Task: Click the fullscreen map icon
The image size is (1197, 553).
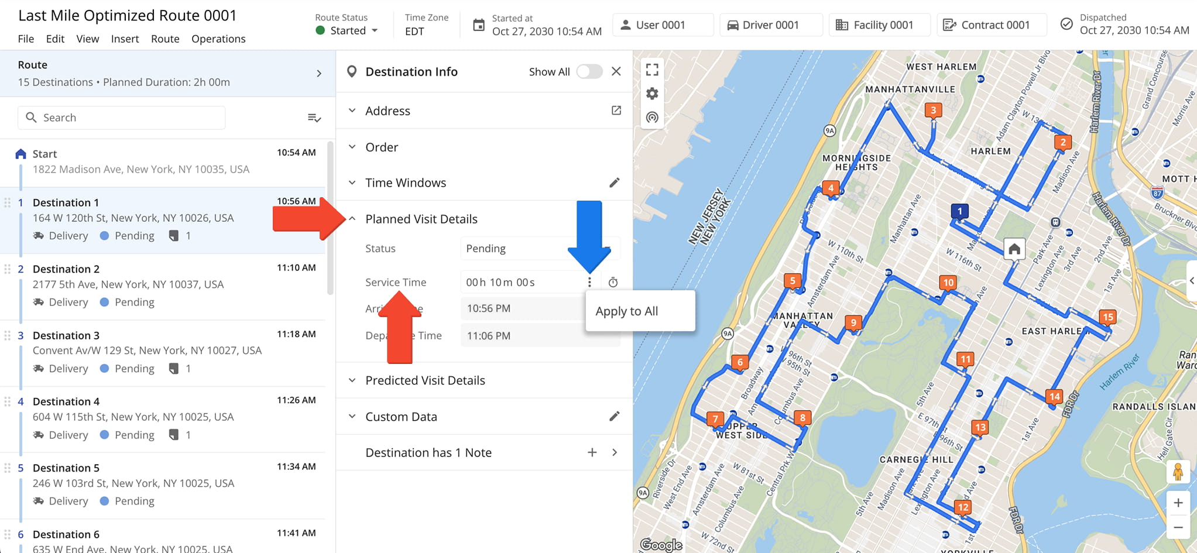Action: [652, 70]
